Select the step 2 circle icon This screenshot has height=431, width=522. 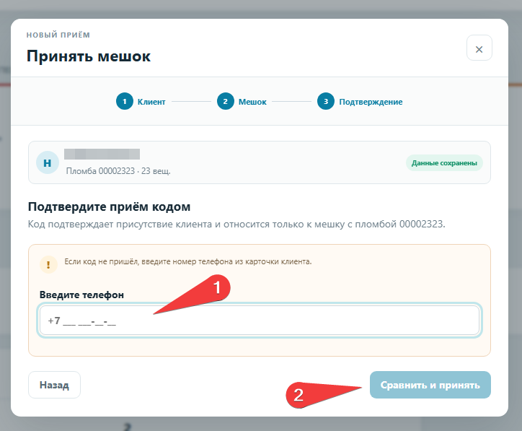point(226,101)
